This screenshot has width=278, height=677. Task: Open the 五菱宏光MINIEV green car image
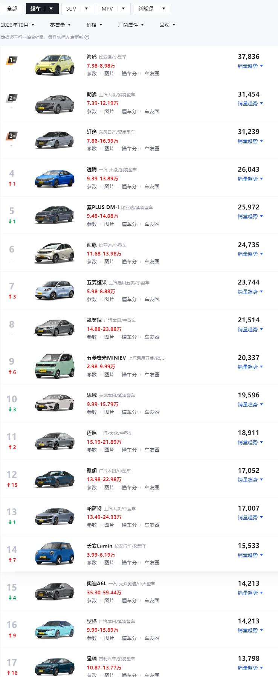(55, 366)
